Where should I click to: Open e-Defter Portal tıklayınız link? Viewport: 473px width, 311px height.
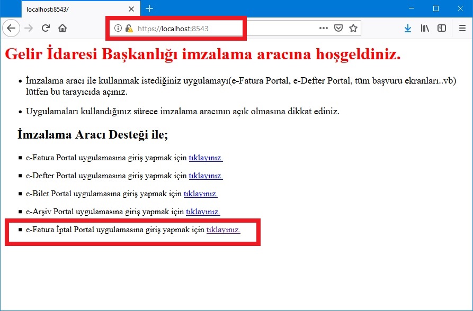pyautogui.click(x=206, y=176)
